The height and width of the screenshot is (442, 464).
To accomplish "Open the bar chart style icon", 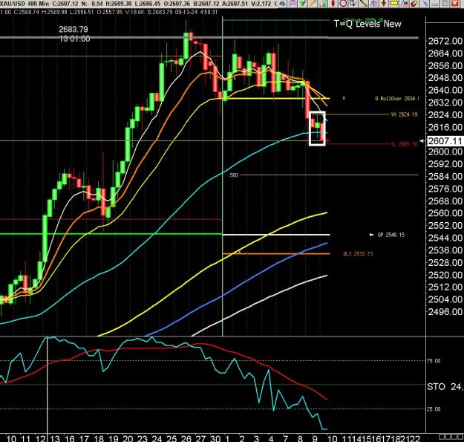I will pyautogui.click(x=322, y=4).
